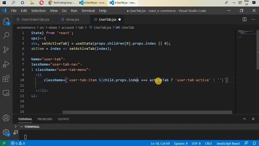The width and height of the screenshot is (259, 146).
Task: Click the code minimap preview
Action: click(246, 34)
